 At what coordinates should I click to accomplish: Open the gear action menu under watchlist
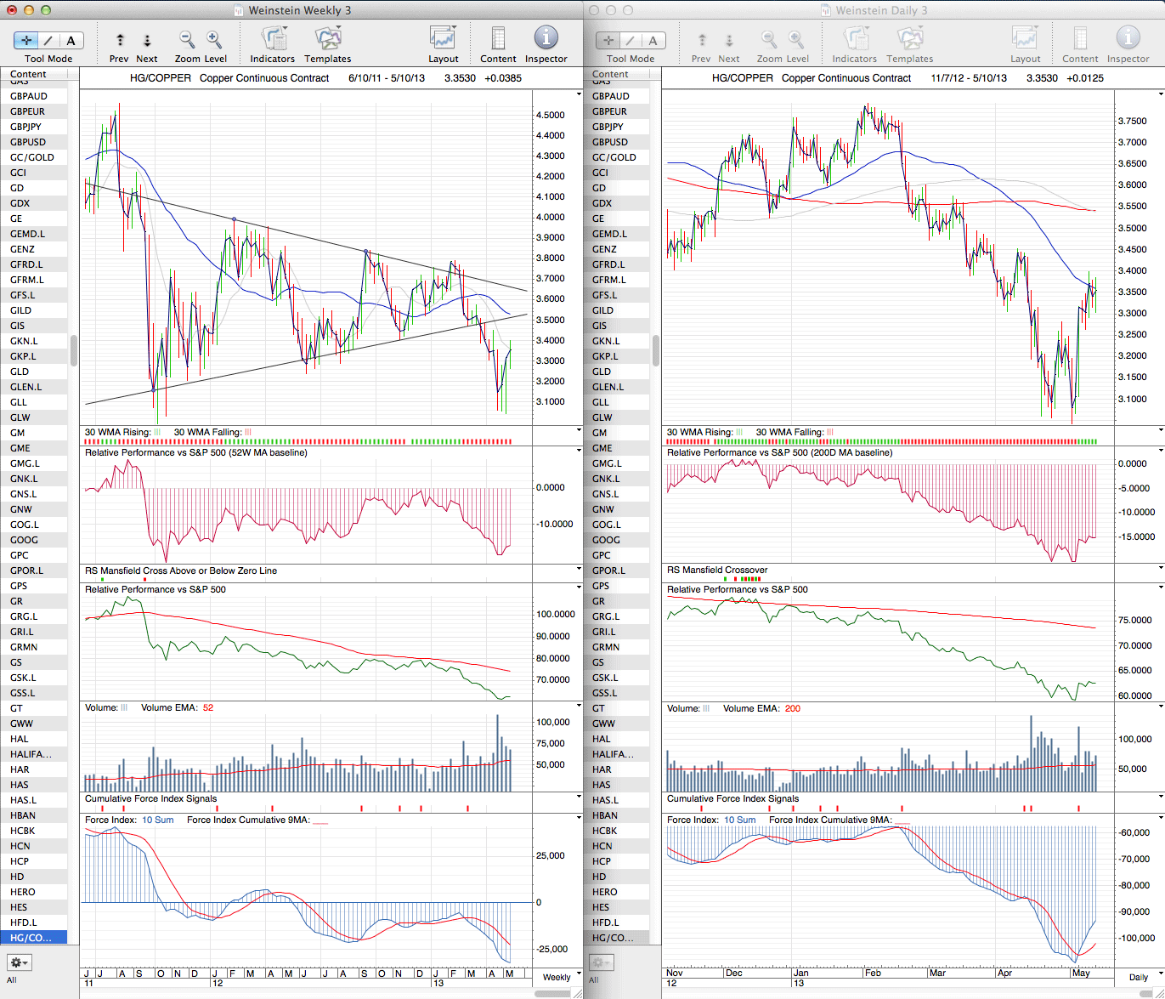tap(19, 962)
